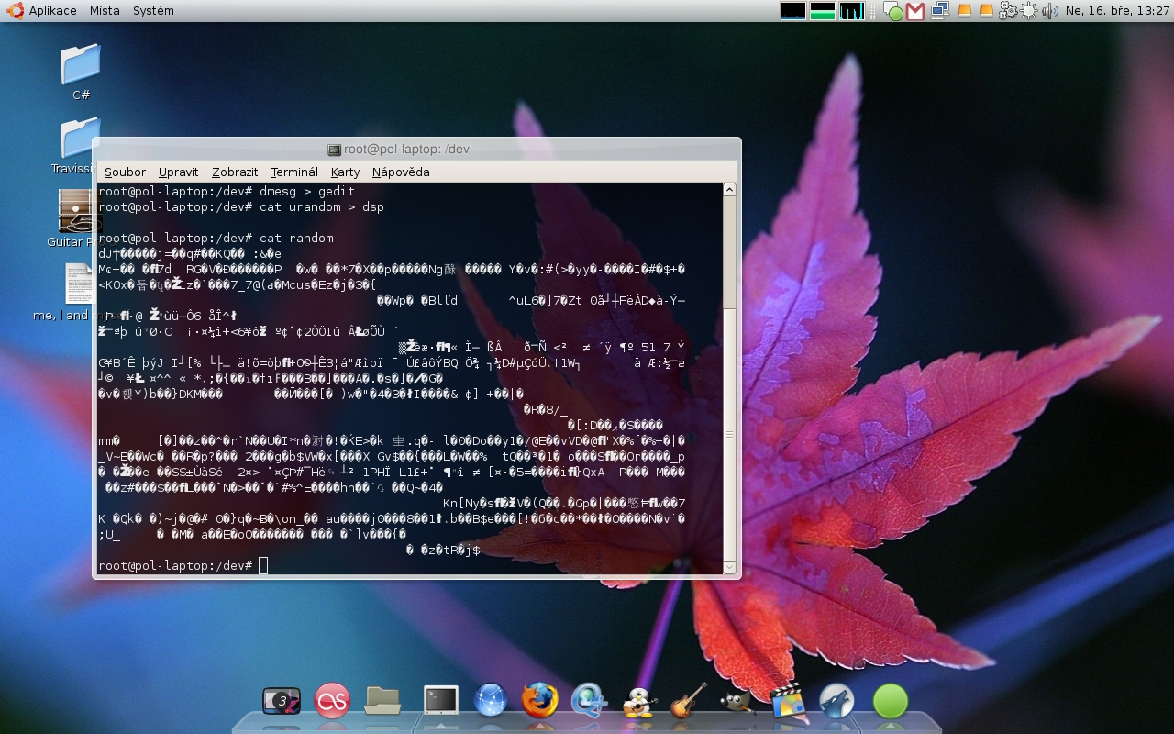Open the Systém panel menu
The image size is (1174, 734).
click(x=153, y=11)
